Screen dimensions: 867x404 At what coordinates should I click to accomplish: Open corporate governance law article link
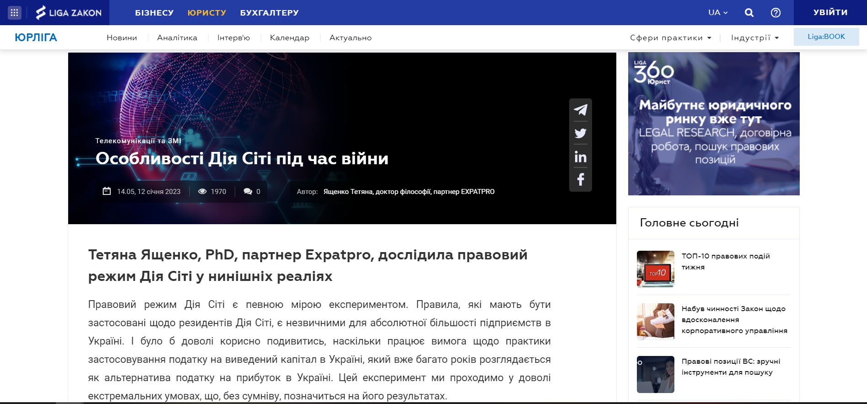coord(734,320)
